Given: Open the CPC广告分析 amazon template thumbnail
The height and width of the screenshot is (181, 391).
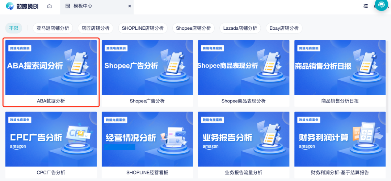Looking at the screenshot, I should [51, 139].
